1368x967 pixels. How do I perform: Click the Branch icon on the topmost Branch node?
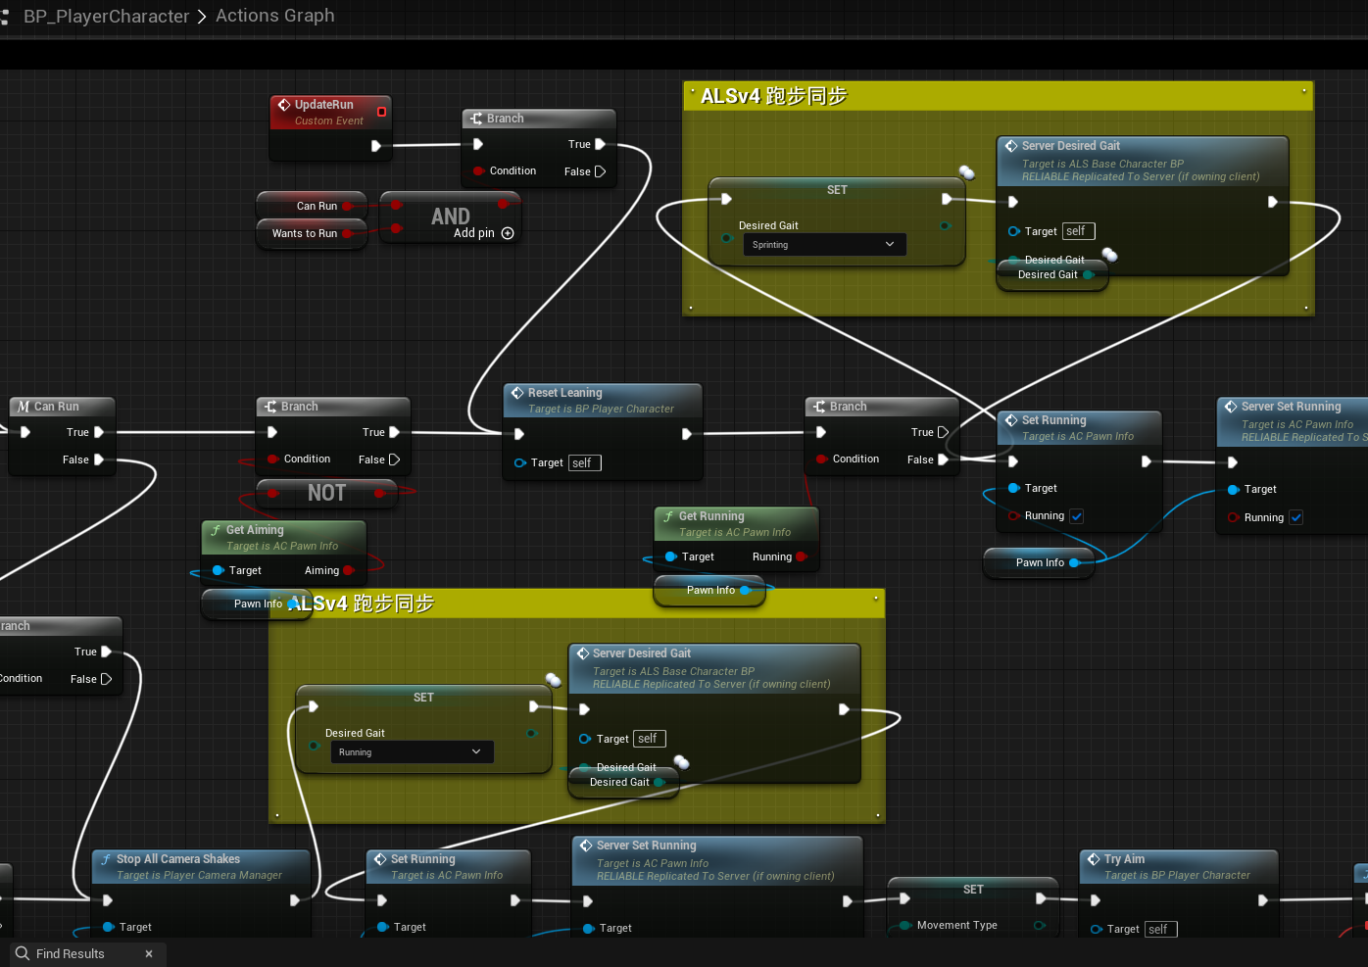[476, 118]
